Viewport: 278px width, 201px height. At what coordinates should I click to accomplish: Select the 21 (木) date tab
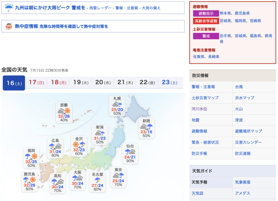coord(125,82)
